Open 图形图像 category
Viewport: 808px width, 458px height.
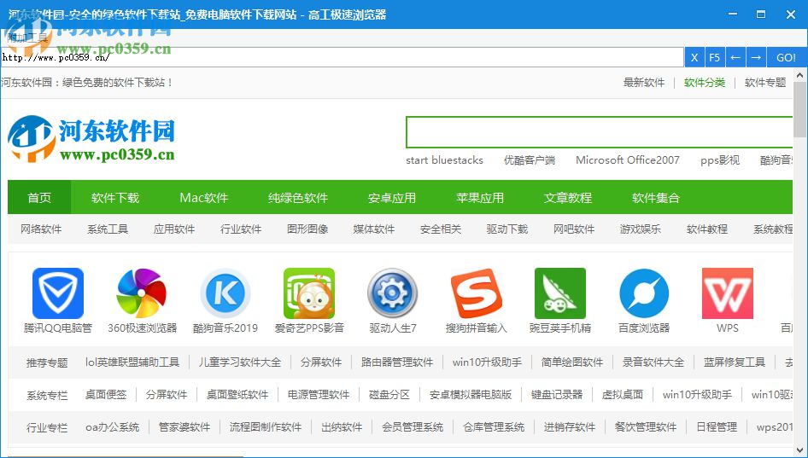pos(307,229)
